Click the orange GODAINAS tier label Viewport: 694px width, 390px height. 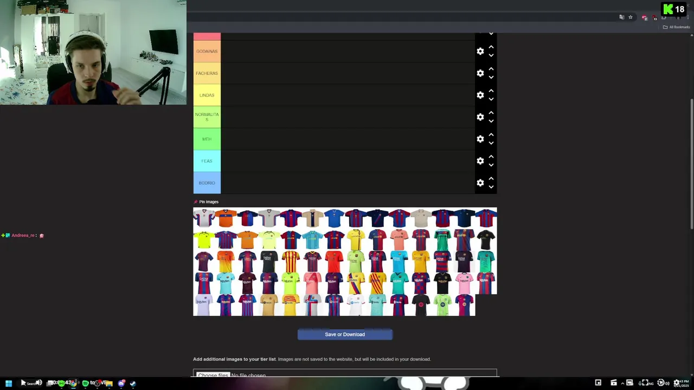click(x=207, y=51)
